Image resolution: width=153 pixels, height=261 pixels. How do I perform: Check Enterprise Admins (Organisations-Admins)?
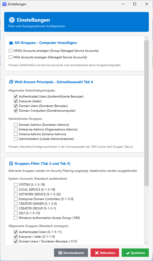pos(15,129)
